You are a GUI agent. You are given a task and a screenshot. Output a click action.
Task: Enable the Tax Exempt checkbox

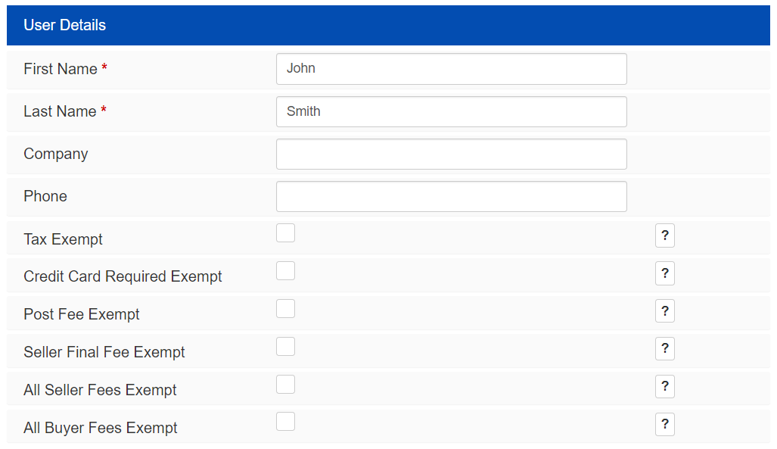click(285, 232)
